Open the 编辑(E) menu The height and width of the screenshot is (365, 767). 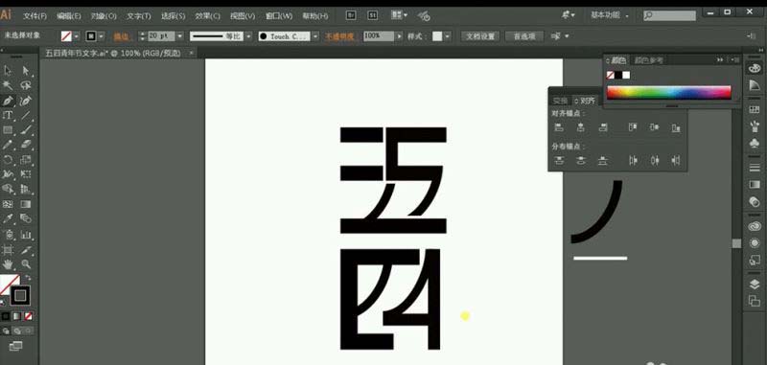[x=69, y=16]
